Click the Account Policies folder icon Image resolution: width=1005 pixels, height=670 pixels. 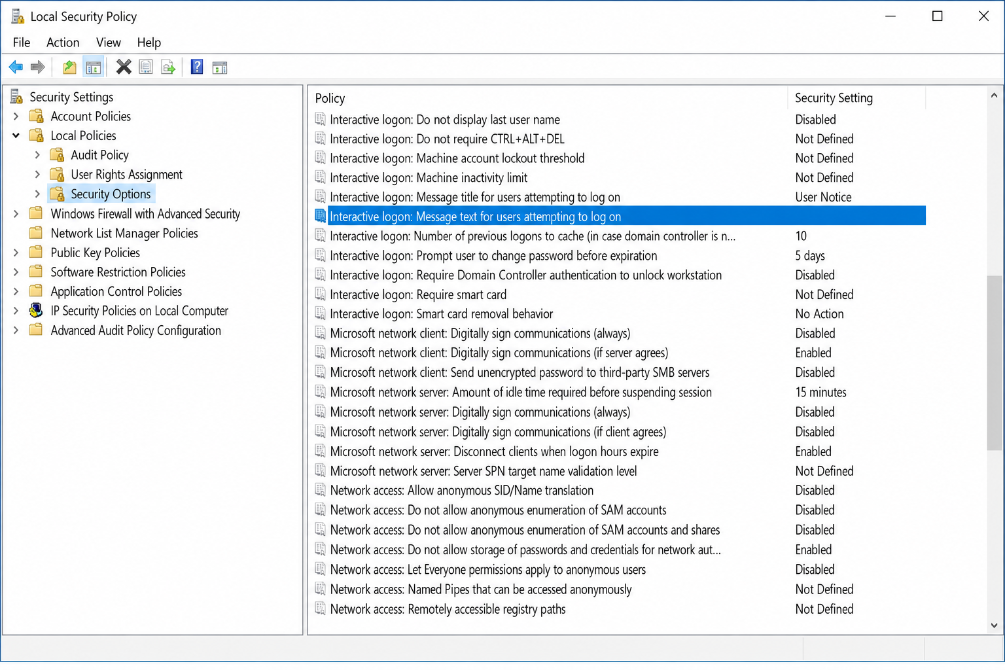point(37,116)
